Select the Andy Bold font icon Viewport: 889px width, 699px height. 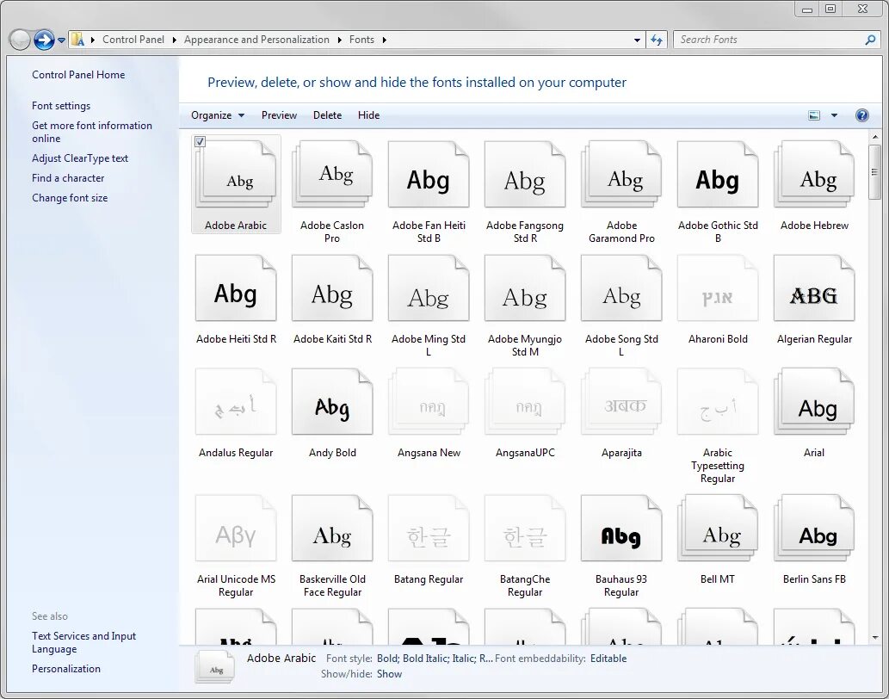click(332, 401)
